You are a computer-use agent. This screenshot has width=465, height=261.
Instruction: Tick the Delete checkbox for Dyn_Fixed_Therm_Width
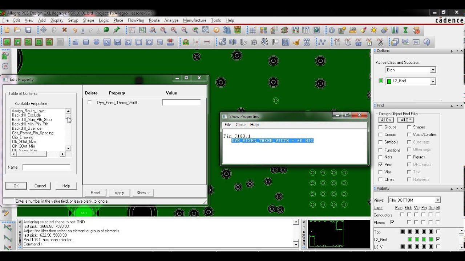[x=90, y=103]
